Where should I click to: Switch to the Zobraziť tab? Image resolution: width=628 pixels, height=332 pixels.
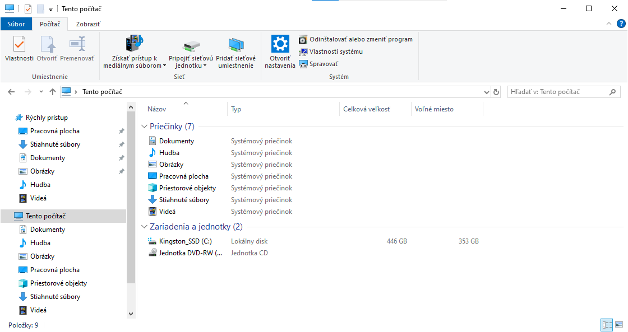pos(88,24)
